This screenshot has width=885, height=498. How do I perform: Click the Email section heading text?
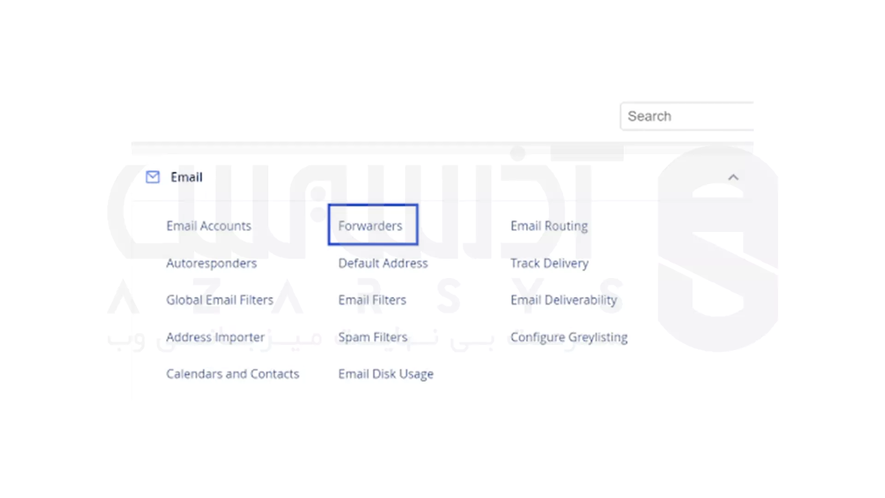coord(187,177)
